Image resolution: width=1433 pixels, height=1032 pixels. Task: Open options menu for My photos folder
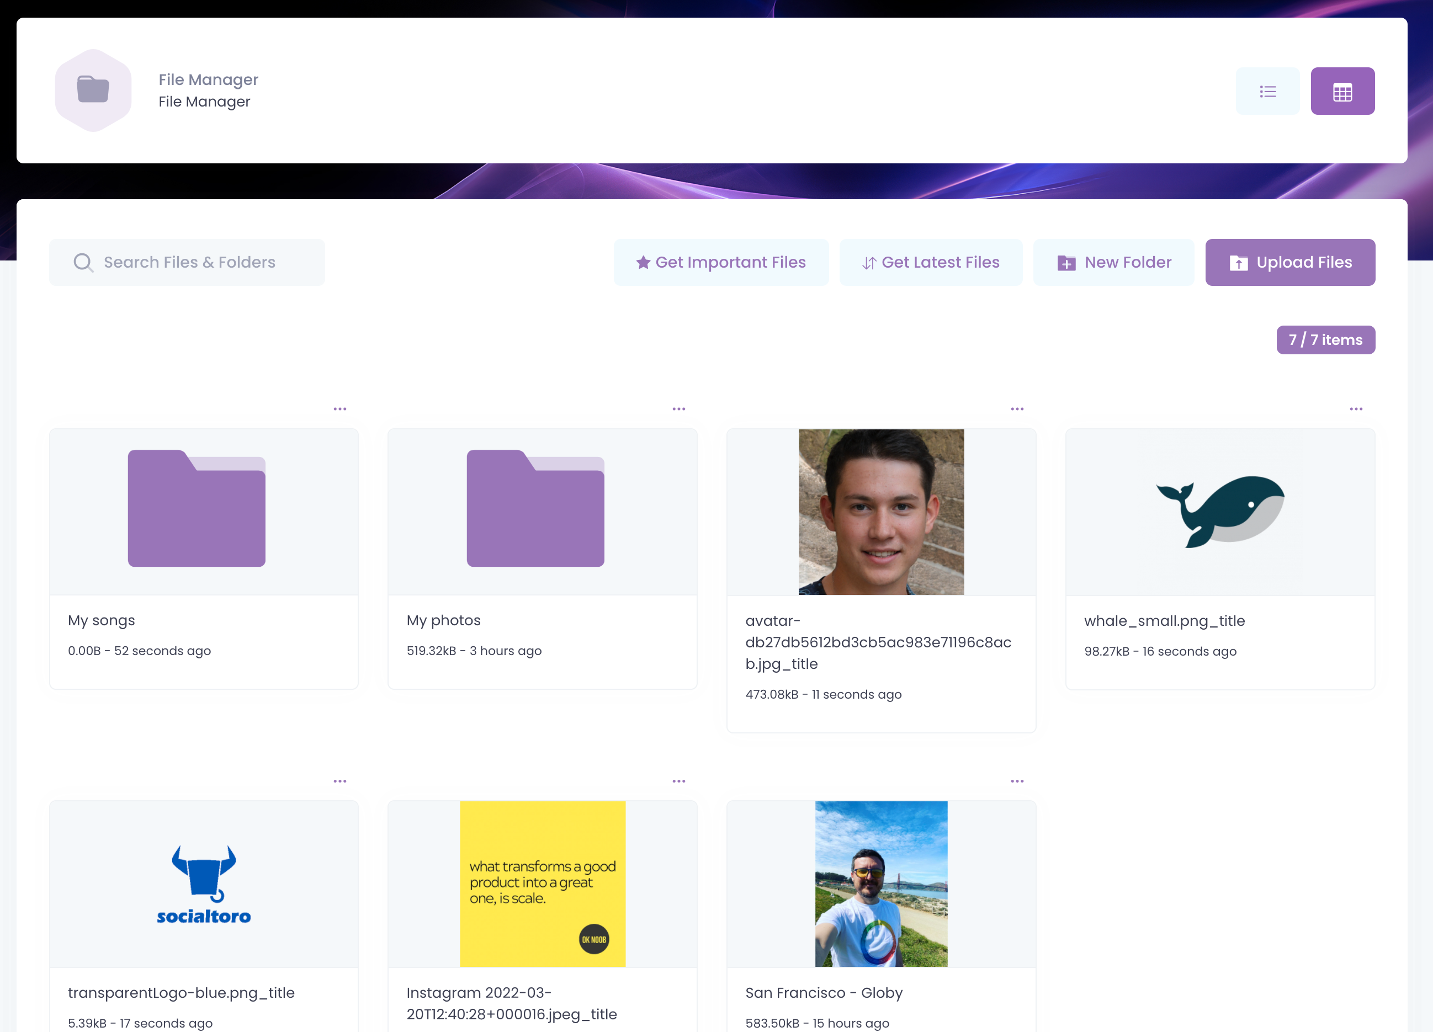(678, 409)
